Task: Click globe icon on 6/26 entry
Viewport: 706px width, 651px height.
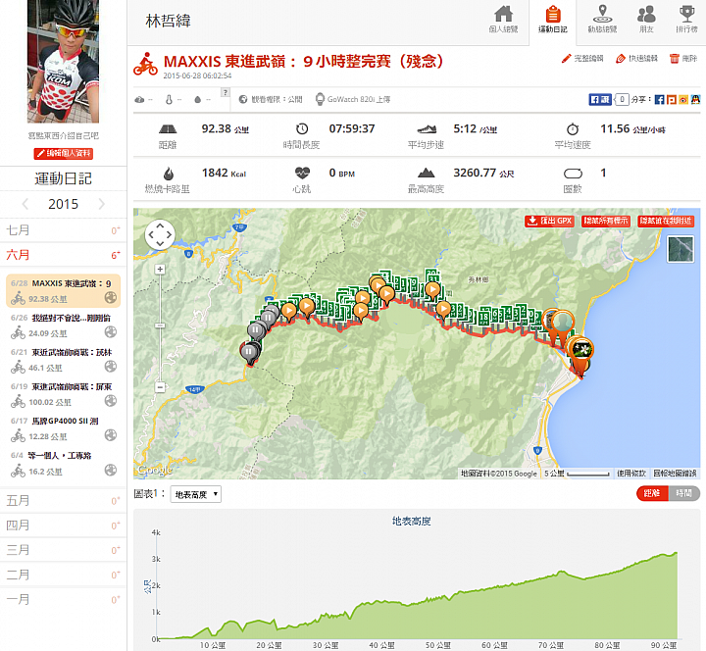Action: [x=111, y=332]
